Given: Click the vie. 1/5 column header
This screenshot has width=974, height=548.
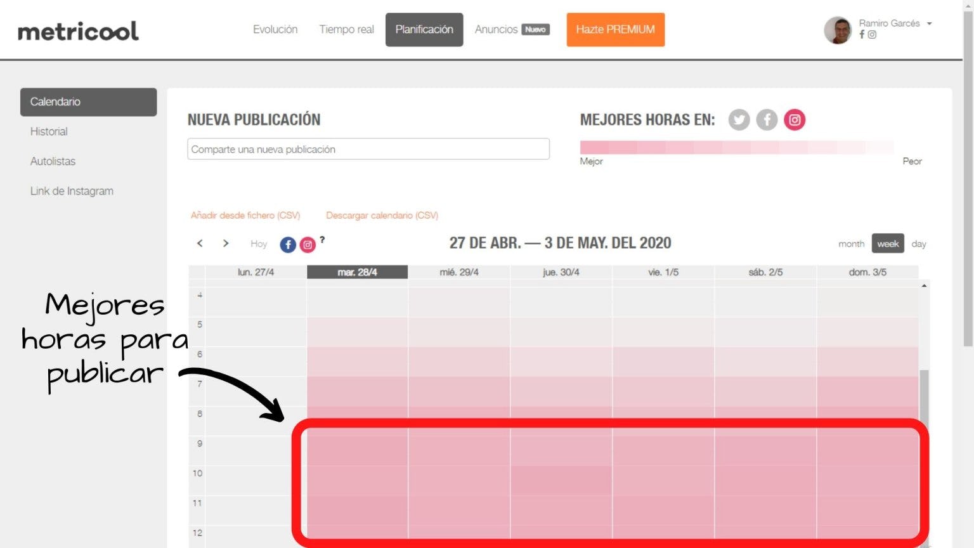Looking at the screenshot, I should coord(663,272).
